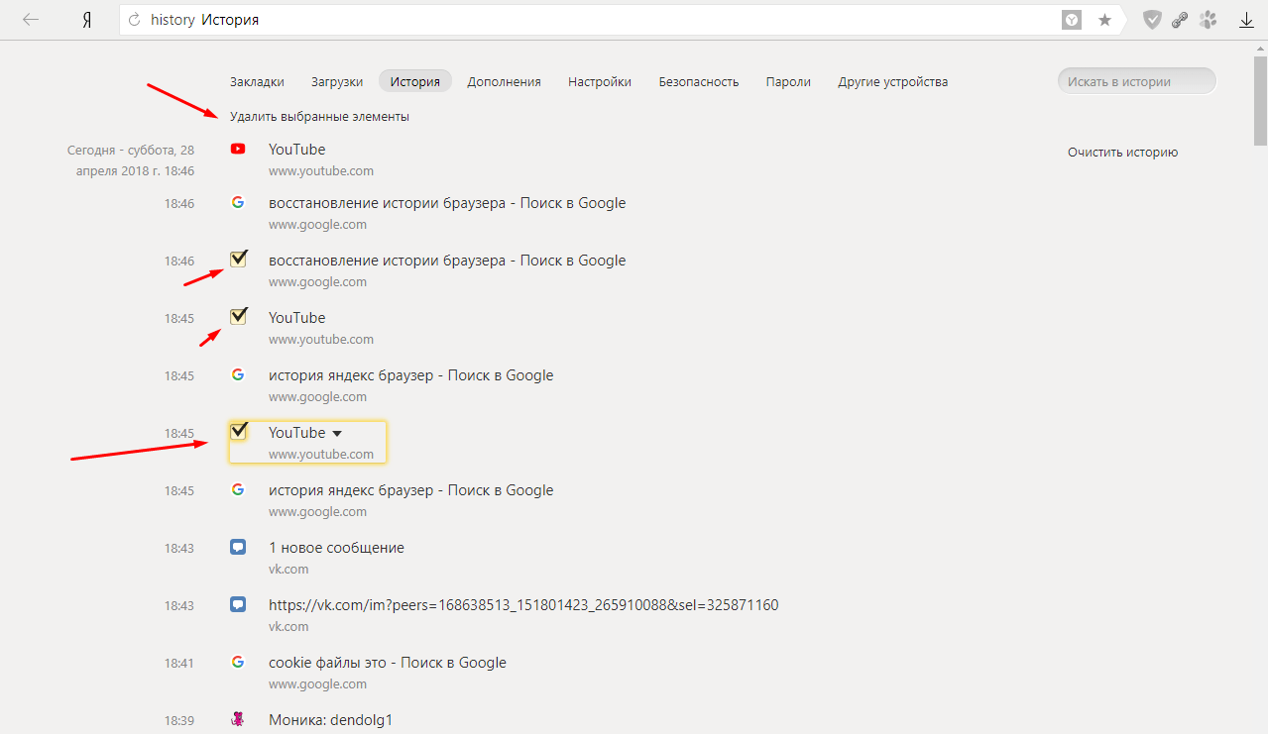Click 'Удалить выбранные элементы'
Image resolution: width=1268 pixels, height=734 pixels.
tap(319, 117)
